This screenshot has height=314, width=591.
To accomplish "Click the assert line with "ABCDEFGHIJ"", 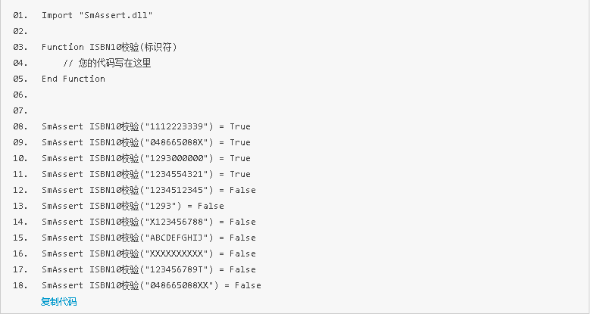I will tap(149, 238).
